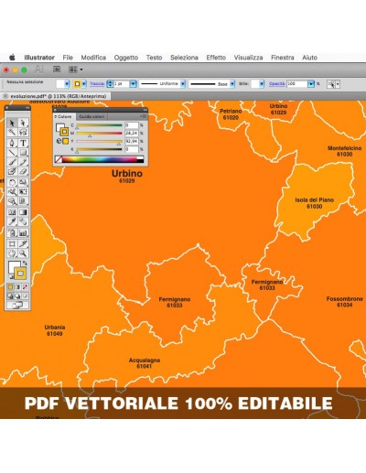Select the Gradient tool
Image resolution: width=366 pixels, height=473 pixels.
pyautogui.click(x=23, y=212)
